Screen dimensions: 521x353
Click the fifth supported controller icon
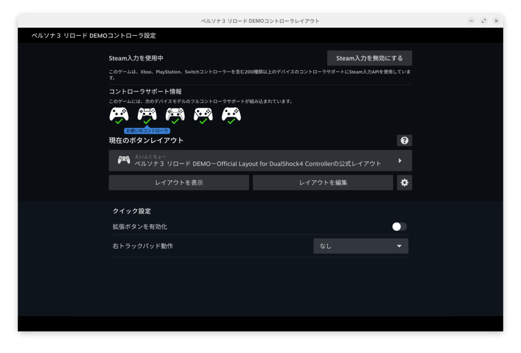(231, 114)
